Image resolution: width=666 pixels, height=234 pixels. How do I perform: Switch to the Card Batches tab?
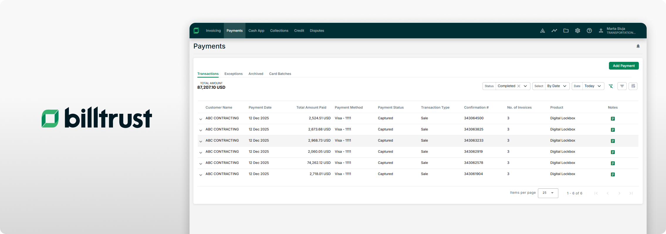280,74
